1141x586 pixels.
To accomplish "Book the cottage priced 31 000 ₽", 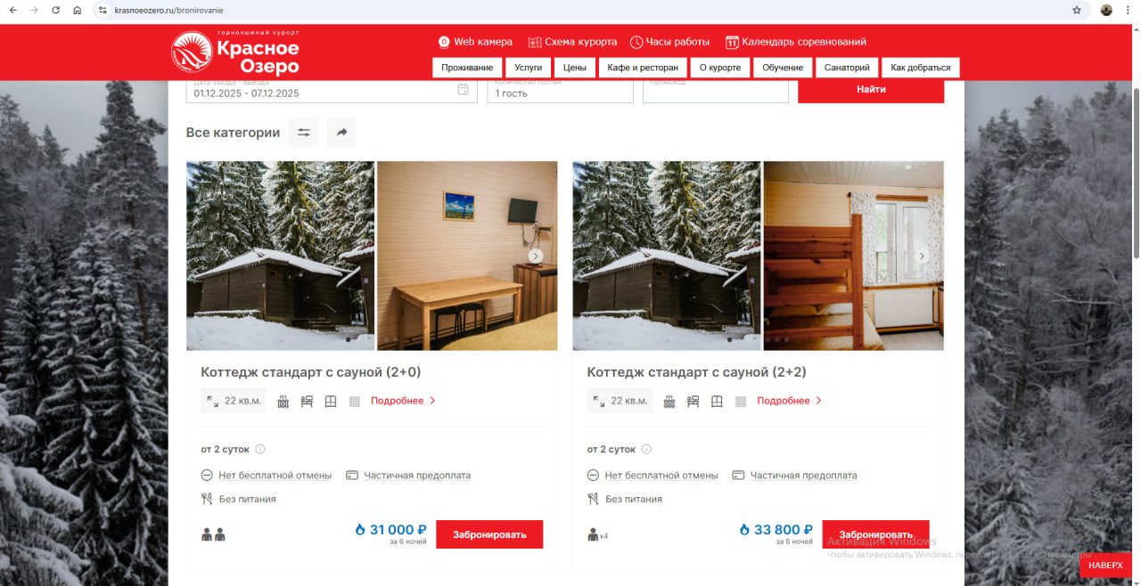I will pyautogui.click(x=489, y=534).
